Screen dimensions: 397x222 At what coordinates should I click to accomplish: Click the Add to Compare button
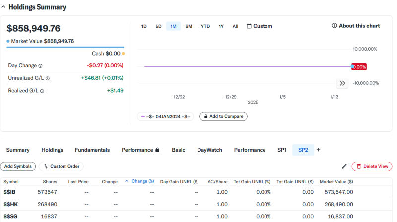(223, 116)
